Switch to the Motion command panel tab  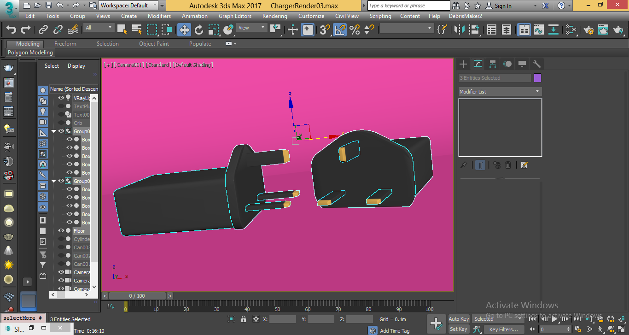[x=507, y=64]
